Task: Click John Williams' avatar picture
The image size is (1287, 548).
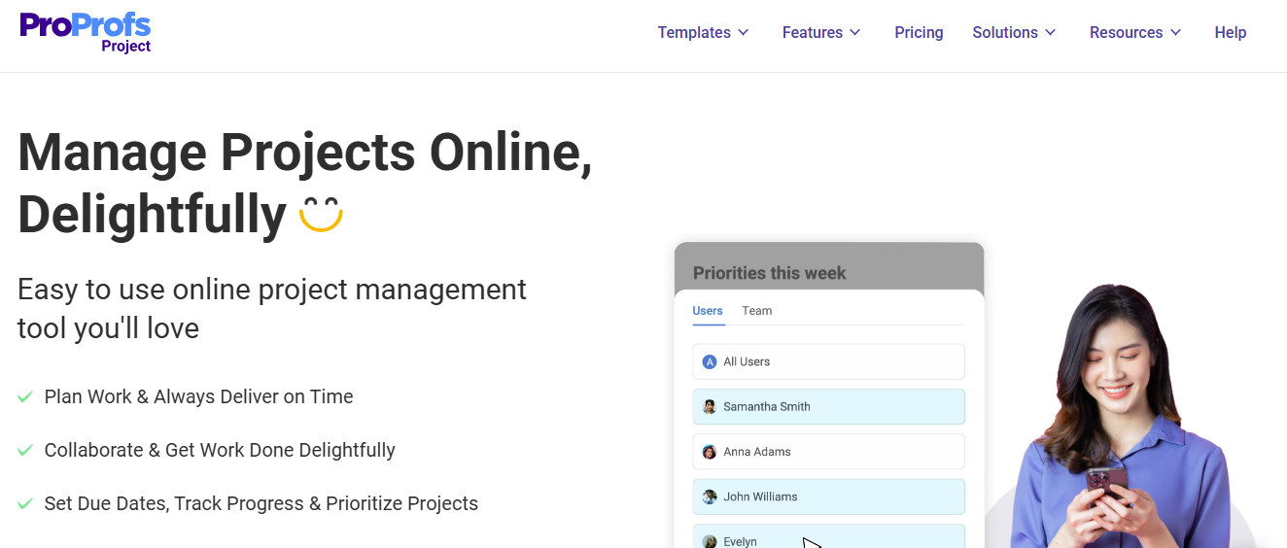Action: click(x=710, y=497)
